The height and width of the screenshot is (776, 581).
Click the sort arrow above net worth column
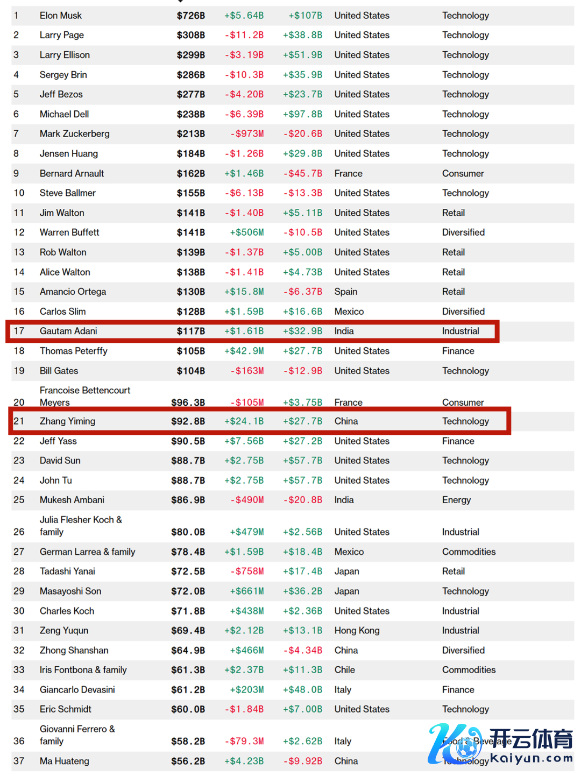181,2
